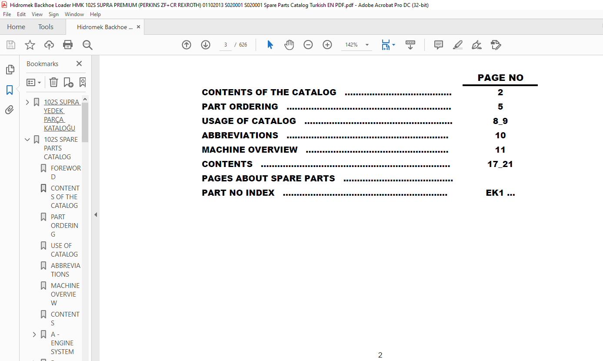Screen dimensions: 603x361
Task: Click USAGE OF CATALOG line in document
Action: [x=326, y=121]
